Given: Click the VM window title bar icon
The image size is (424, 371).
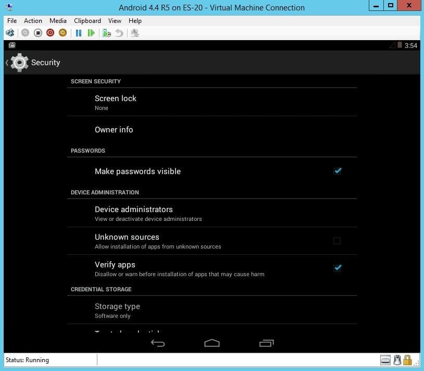Looking at the screenshot, I should 9,7.
